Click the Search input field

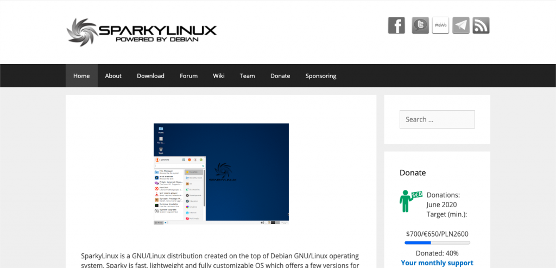(x=437, y=119)
